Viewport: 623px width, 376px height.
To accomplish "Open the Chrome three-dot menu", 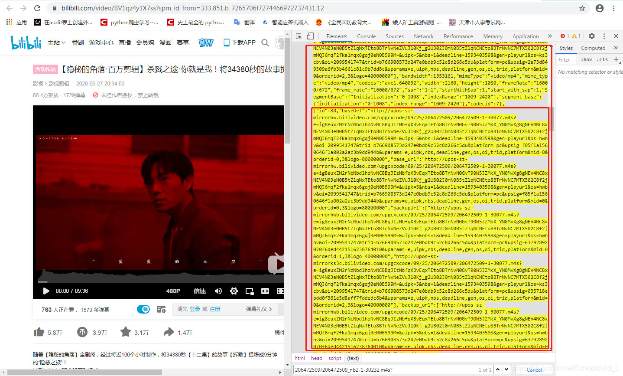I will click(614, 8).
